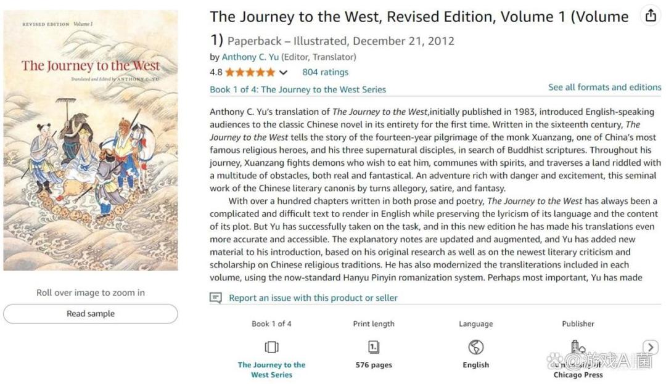Click the book series icon under Book 1 of 4
Image resolution: width=666 pixels, height=384 pixels.
271,347
